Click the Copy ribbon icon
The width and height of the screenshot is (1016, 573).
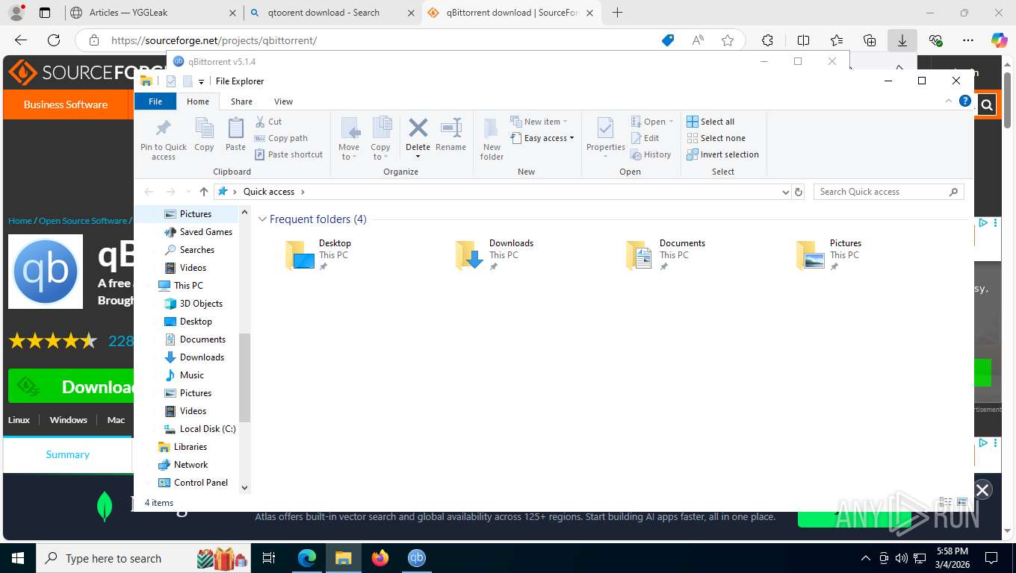(x=204, y=135)
